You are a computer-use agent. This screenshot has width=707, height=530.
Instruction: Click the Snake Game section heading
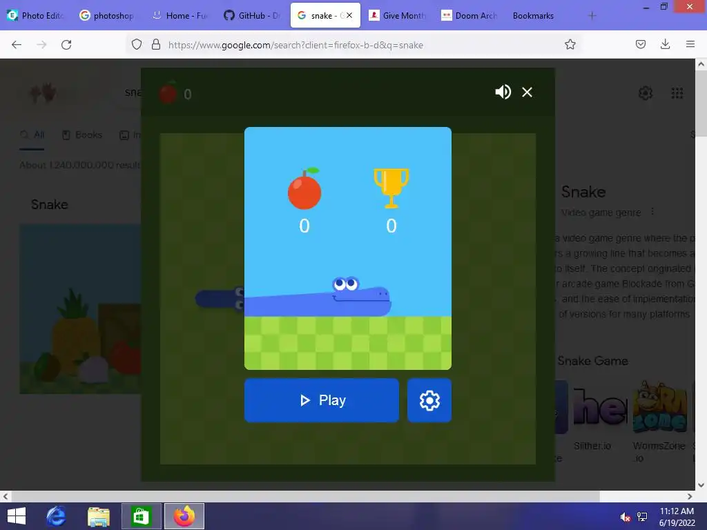coord(592,360)
